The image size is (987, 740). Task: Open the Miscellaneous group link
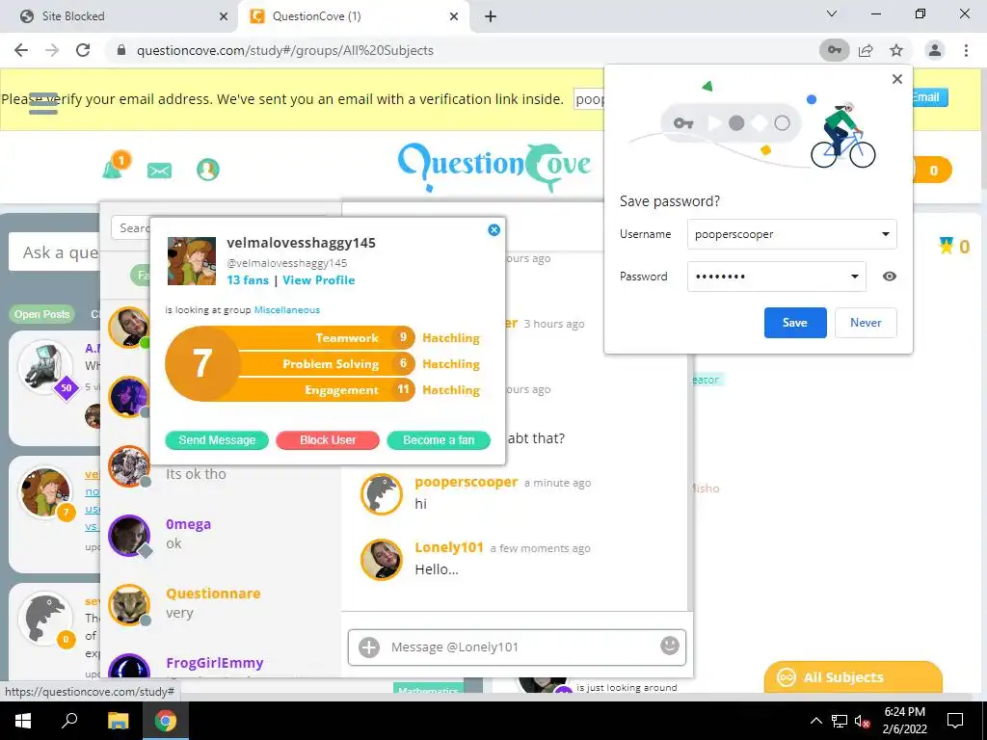point(287,309)
